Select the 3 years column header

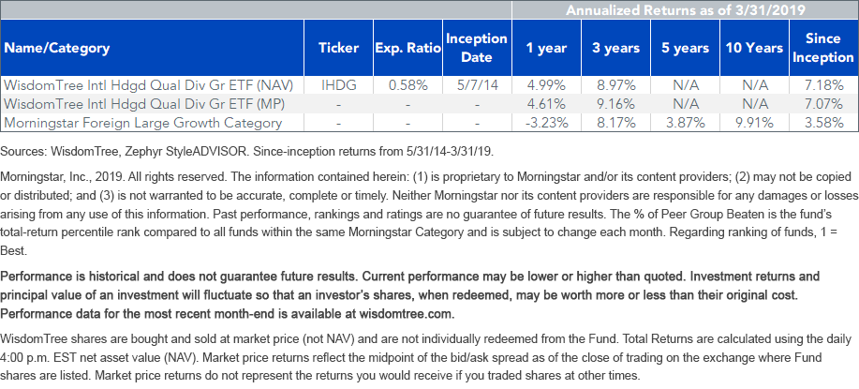pos(615,48)
